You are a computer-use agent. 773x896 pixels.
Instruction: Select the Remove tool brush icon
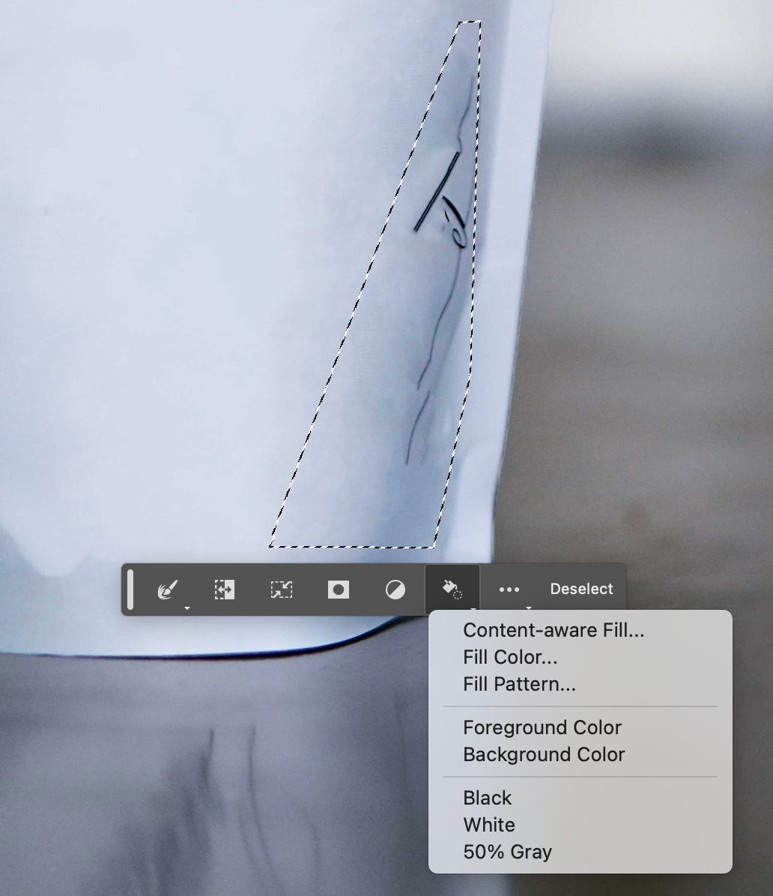click(x=166, y=590)
